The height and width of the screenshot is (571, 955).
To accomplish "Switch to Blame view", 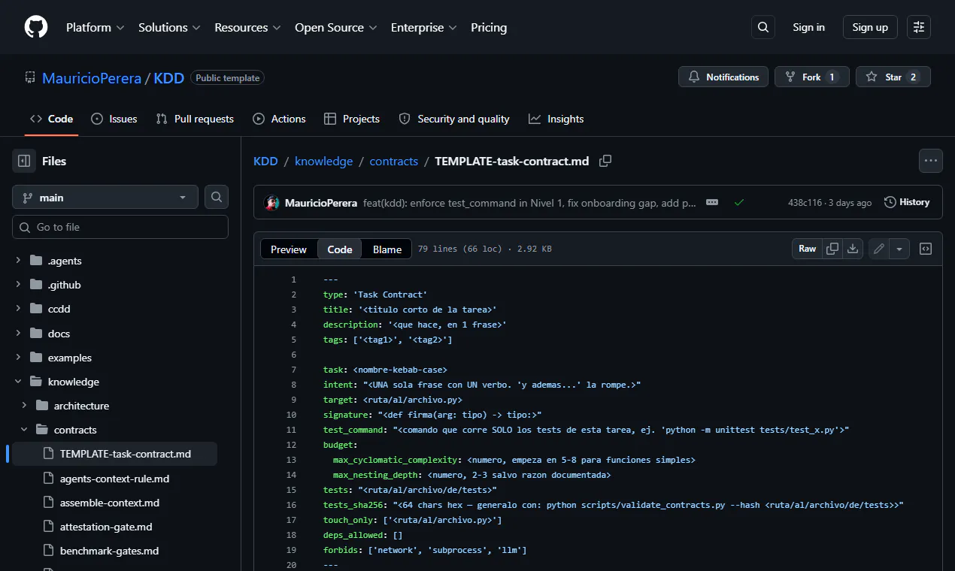I will point(387,249).
